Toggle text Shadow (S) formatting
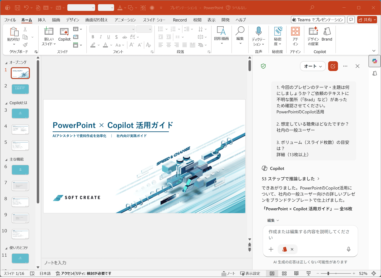 click(116, 37)
